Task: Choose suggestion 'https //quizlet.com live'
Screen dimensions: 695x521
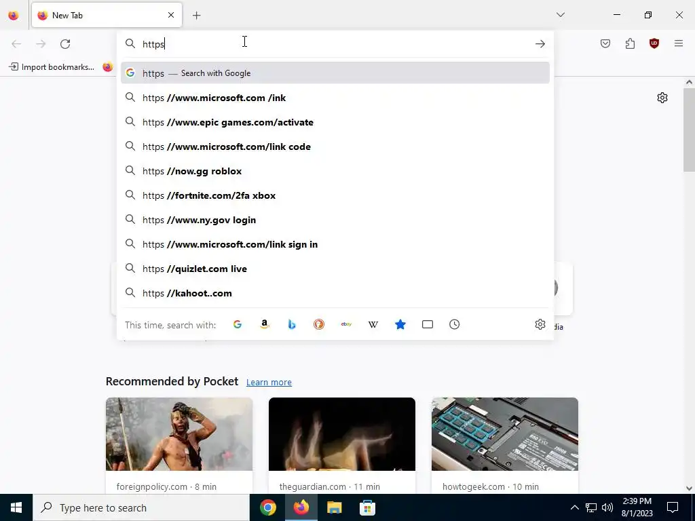Action: [335, 269]
